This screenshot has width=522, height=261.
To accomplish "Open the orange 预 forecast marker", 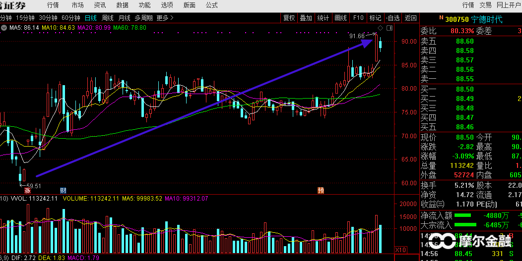I will click(x=321, y=190).
